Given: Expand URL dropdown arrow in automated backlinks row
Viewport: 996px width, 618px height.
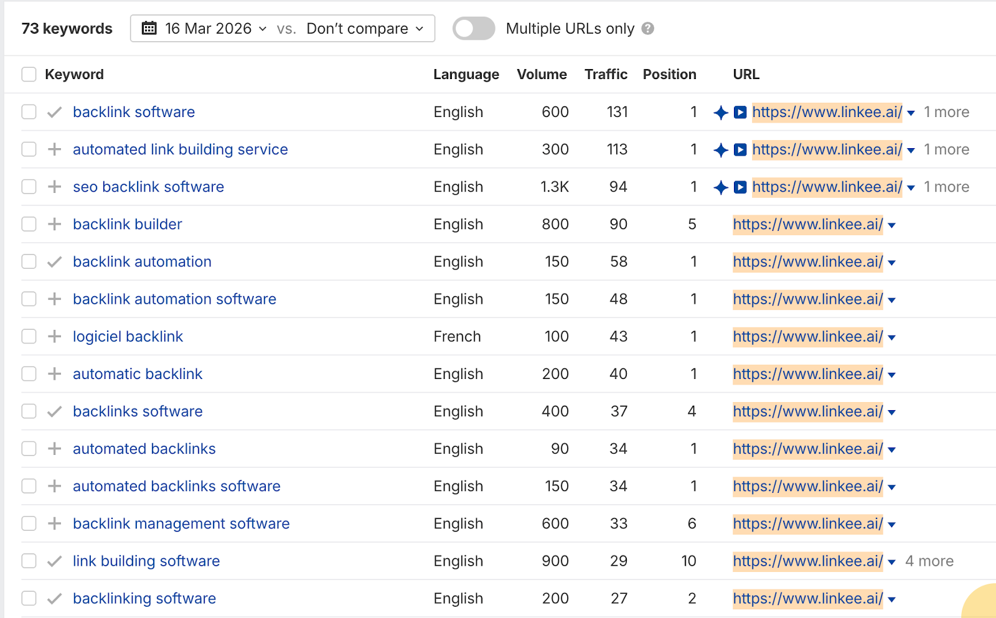Looking at the screenshot, I should click(892, 449).
